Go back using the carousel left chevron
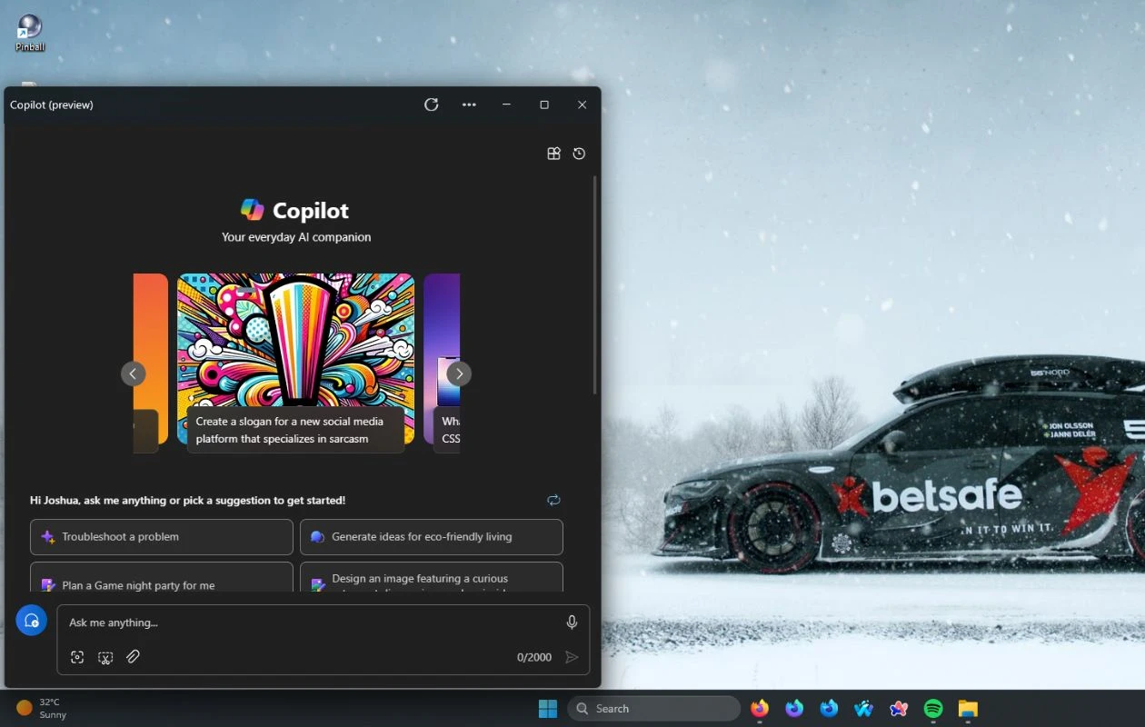Screen dimensions: 1145x727 pos(133,373)
